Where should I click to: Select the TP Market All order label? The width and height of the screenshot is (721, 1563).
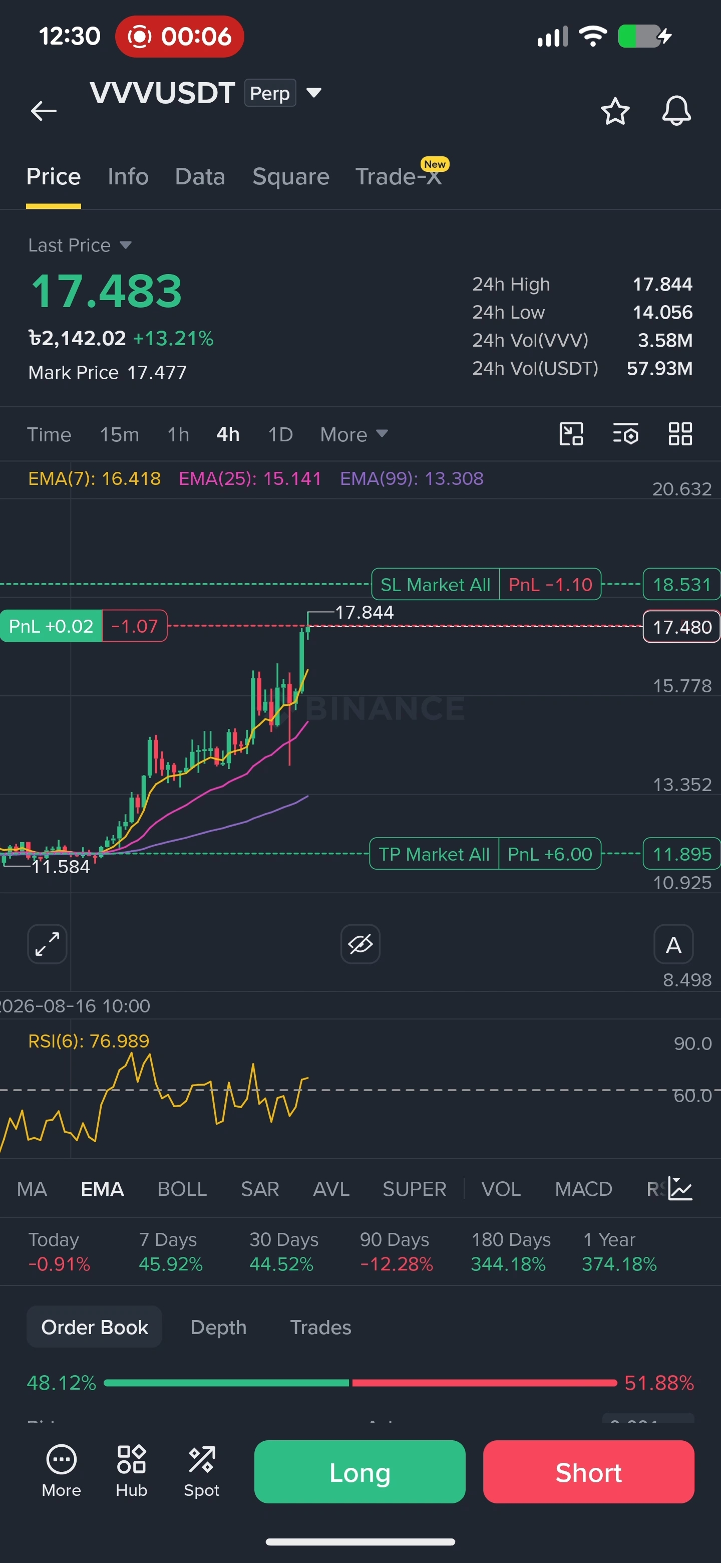click(x=434, y=854)
